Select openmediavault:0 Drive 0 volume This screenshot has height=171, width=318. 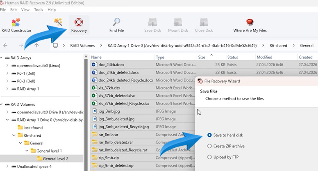pyautogui.click(x=50, y=112)
